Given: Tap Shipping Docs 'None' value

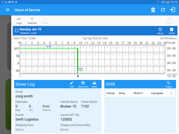Looking at the screenshot, I should [20, 130].
